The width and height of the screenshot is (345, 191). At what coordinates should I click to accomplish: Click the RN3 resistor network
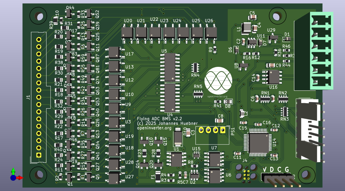coord(284,112)
